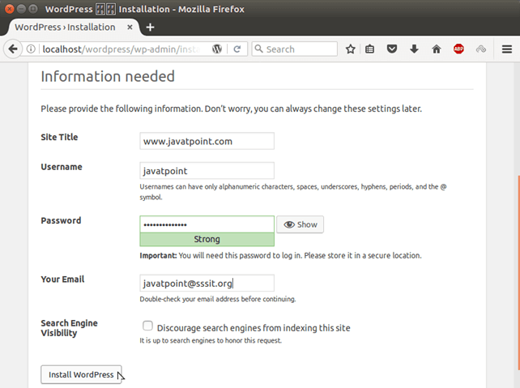Click the Your Email label

(62, 279)
